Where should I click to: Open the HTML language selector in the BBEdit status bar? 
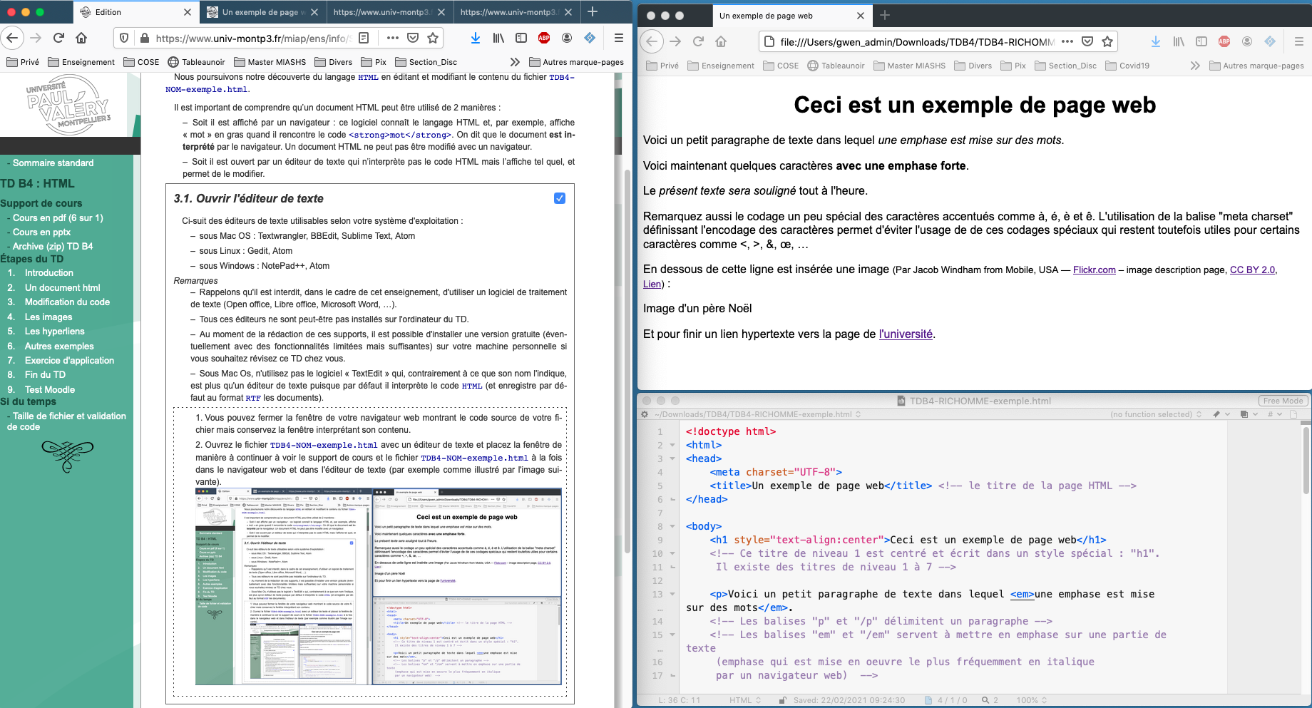(x=745, y=700)
